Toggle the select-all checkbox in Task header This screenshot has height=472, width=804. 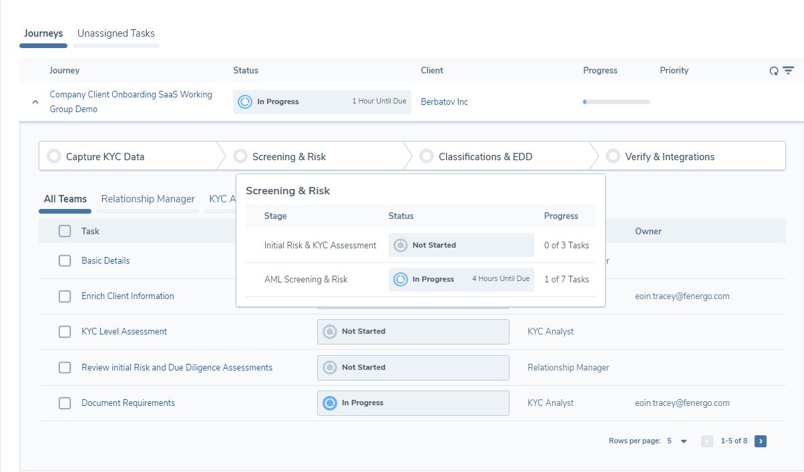tap(65, 231)
